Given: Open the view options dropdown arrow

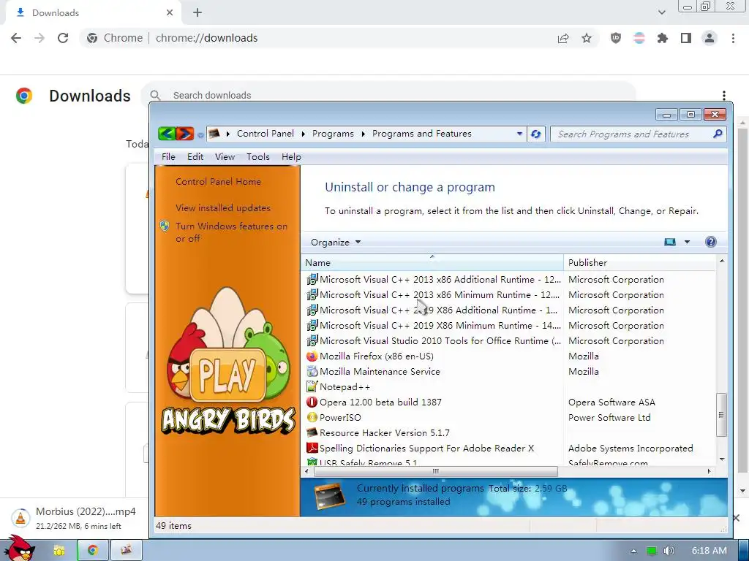Looking at the screenshot, I should pyautogui.click(x=687, y=243).
